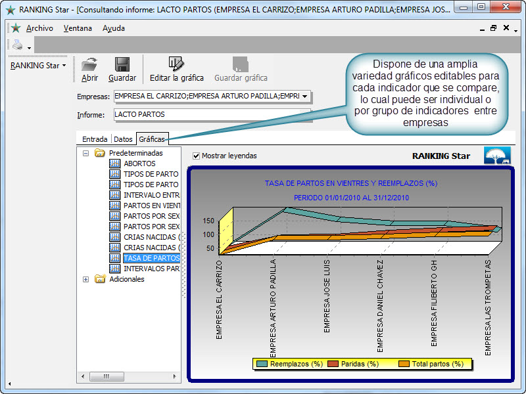
Task: Click the chart icon next to INTERVALO ENTR
Action: click(x=114, y=195)
